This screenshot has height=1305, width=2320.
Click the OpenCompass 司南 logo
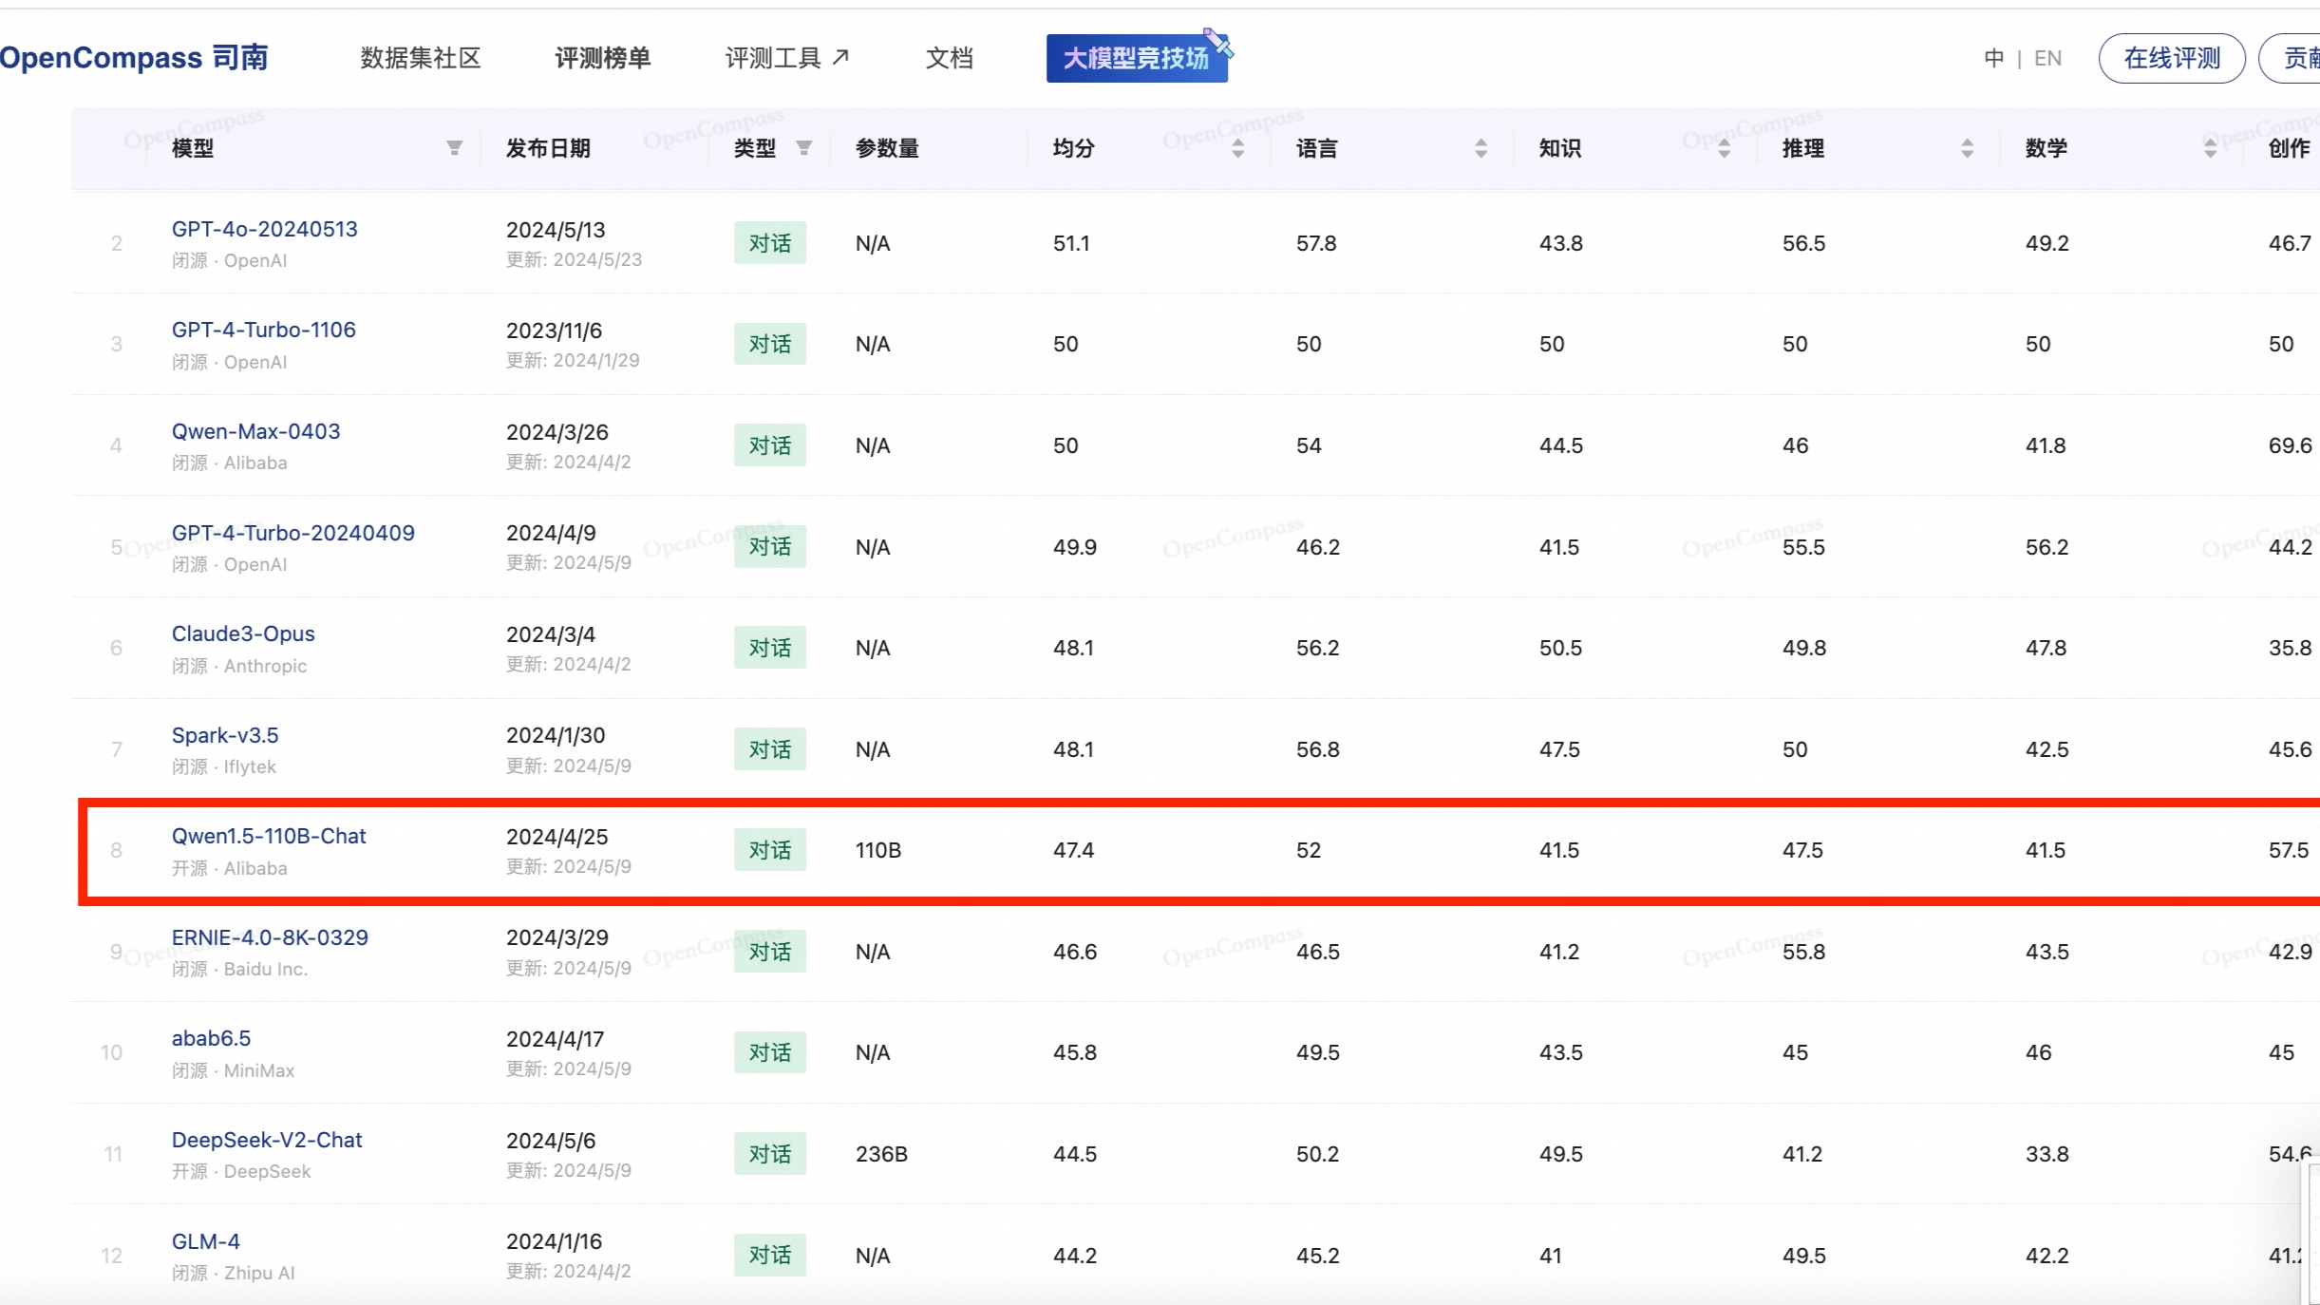coord(134,58)
